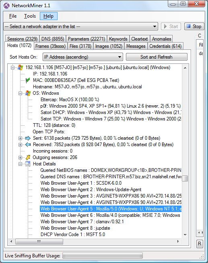The width and height of the screenshot is (208, 263).
Task: Click the hosts tree scroll up arrow
Action: [x=185, y=68]
